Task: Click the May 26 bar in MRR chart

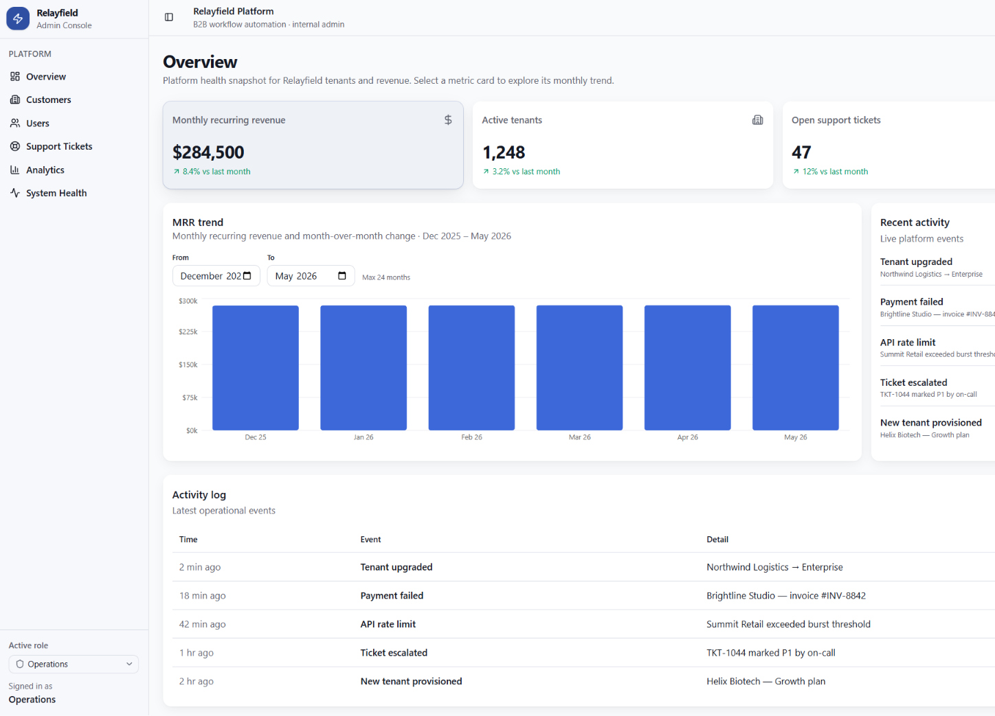Action: point(796,367)
